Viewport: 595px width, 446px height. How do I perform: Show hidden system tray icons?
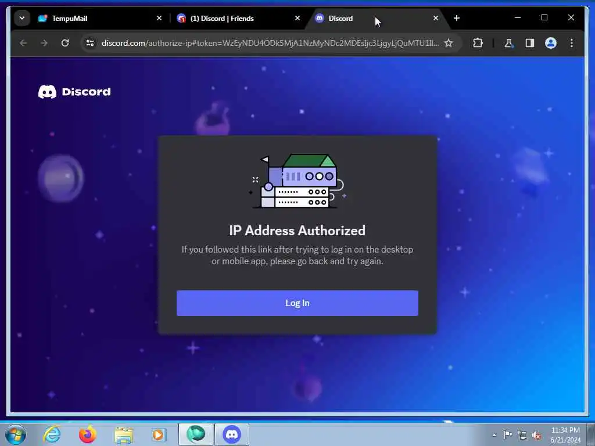point(494,435)
